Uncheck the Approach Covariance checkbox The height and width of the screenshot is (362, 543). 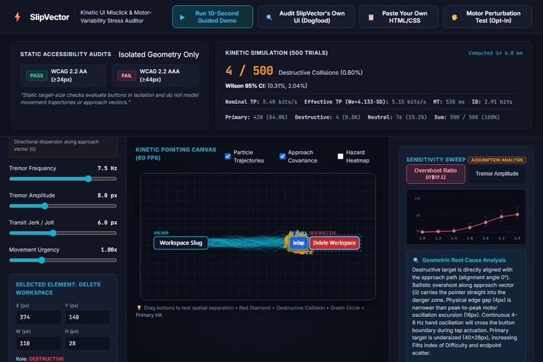point(282,156)
